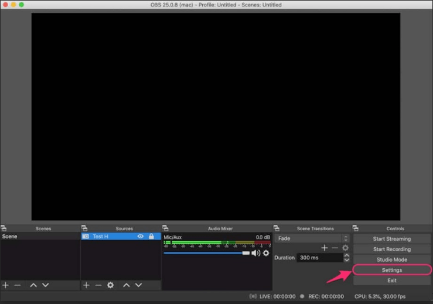The height and width of the screenshot is (304, 433).
Task: Toggle visibility eye of Test H source
Action: point(140,237)
